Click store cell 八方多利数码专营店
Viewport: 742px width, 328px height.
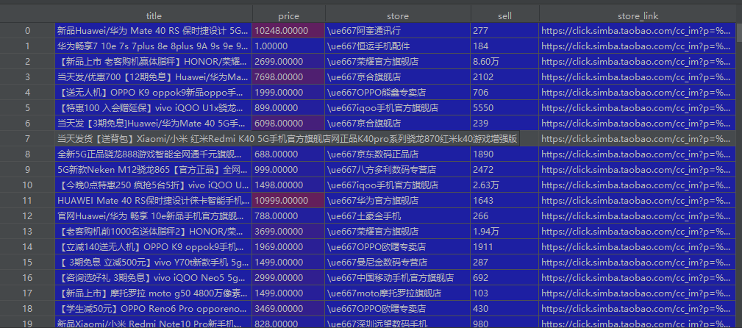(x=398, y=169)
